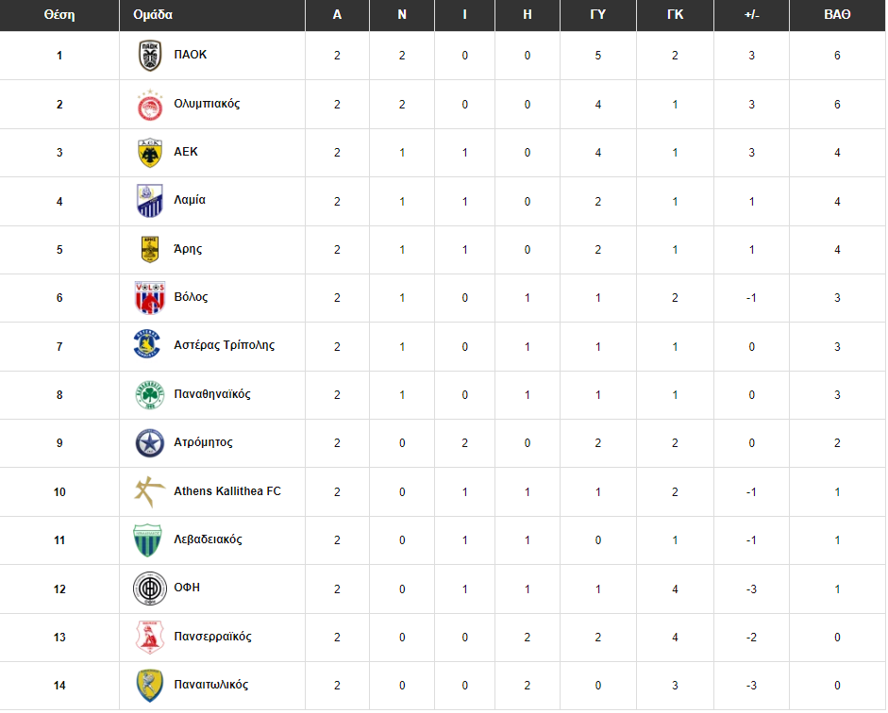This screenshot has width=888, height=713.
Task: Click the Ομάδα column header
Action: [x=154, y=15]
